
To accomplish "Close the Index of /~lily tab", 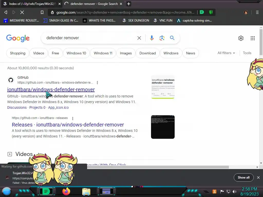I will [60, 4].
